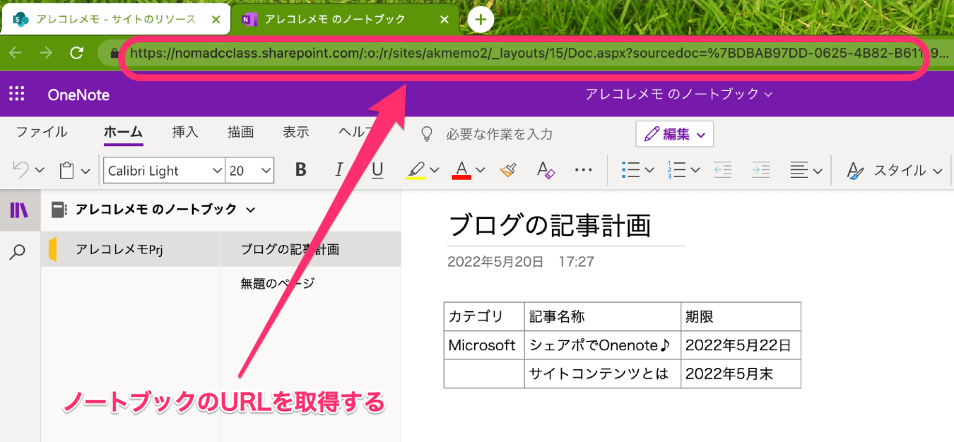Screen dimensions: 954x442
Task: Open the notebooks panel icon in sidebar
Action: (19, 210)
